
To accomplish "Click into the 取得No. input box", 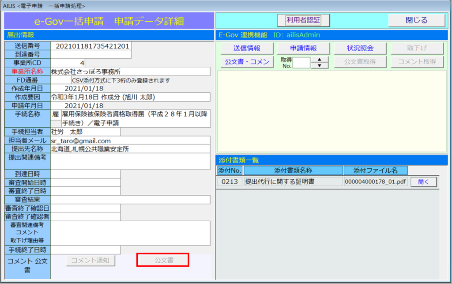I will [x=302, y=63].
